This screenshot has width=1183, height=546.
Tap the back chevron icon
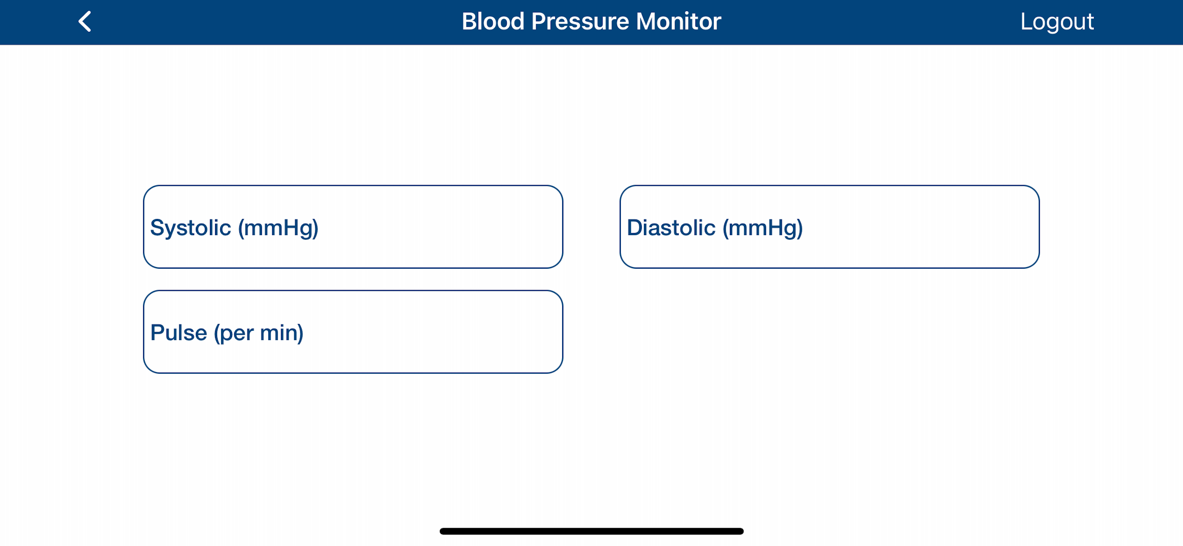click(85, 22)
